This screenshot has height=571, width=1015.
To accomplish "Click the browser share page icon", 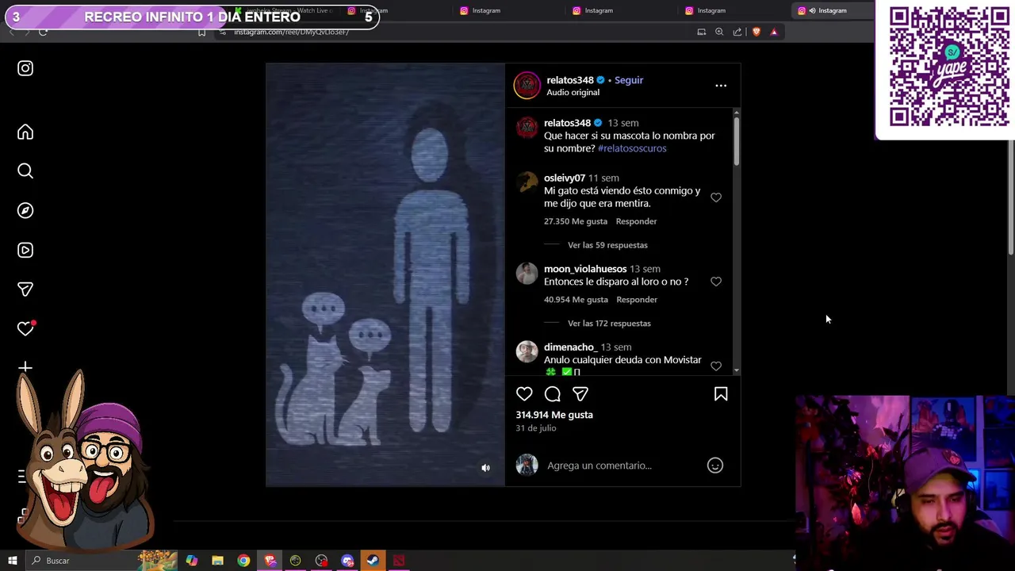I will (737, 32).
